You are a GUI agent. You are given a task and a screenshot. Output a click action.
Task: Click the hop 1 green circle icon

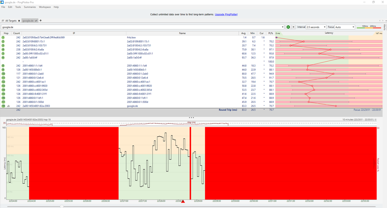3,38
